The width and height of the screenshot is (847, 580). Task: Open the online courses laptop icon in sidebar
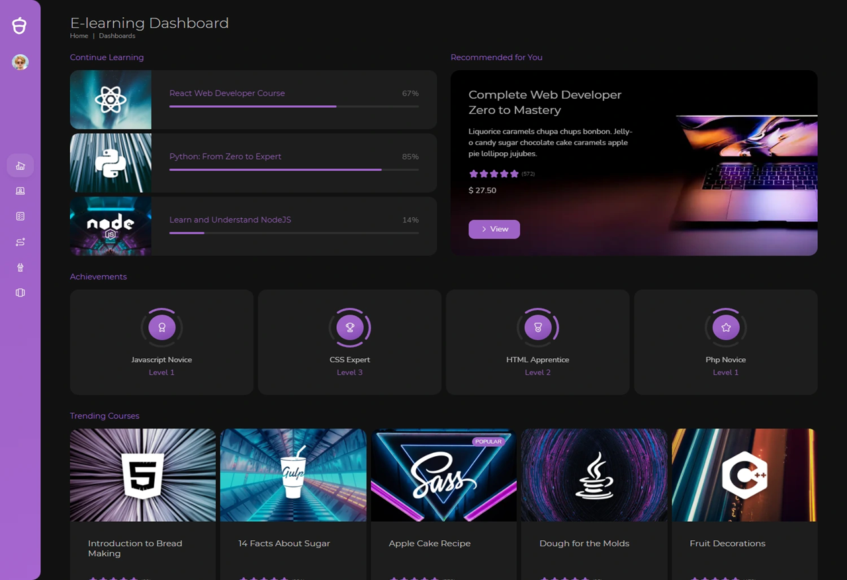point(20,191)
